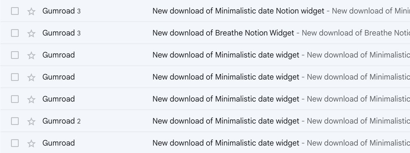Select the Minimalistic date Notion widget email checkbox
The width and height of the screenshot is (410, 153).
coord(15,11)
